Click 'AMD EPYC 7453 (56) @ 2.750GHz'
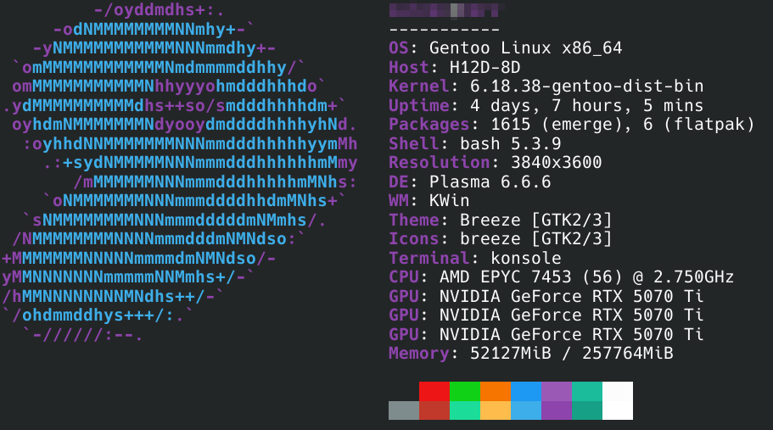 pyautogui.click(x=586, y=277)
